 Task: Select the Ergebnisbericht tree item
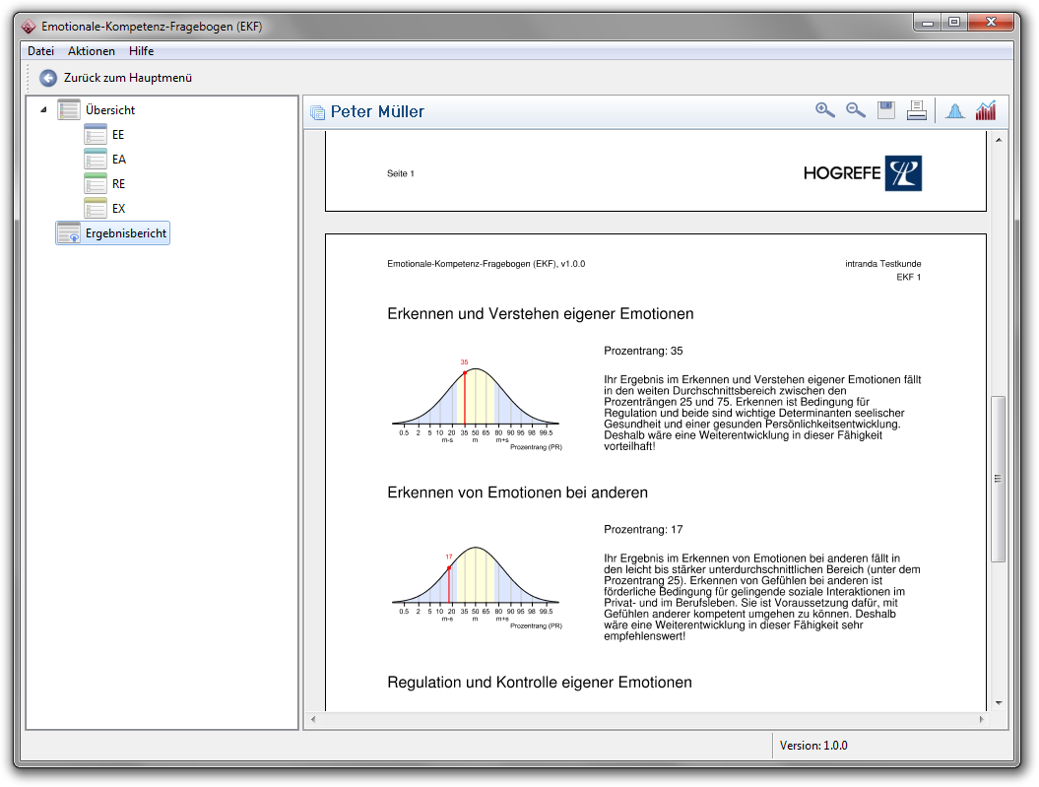[126, 233]
